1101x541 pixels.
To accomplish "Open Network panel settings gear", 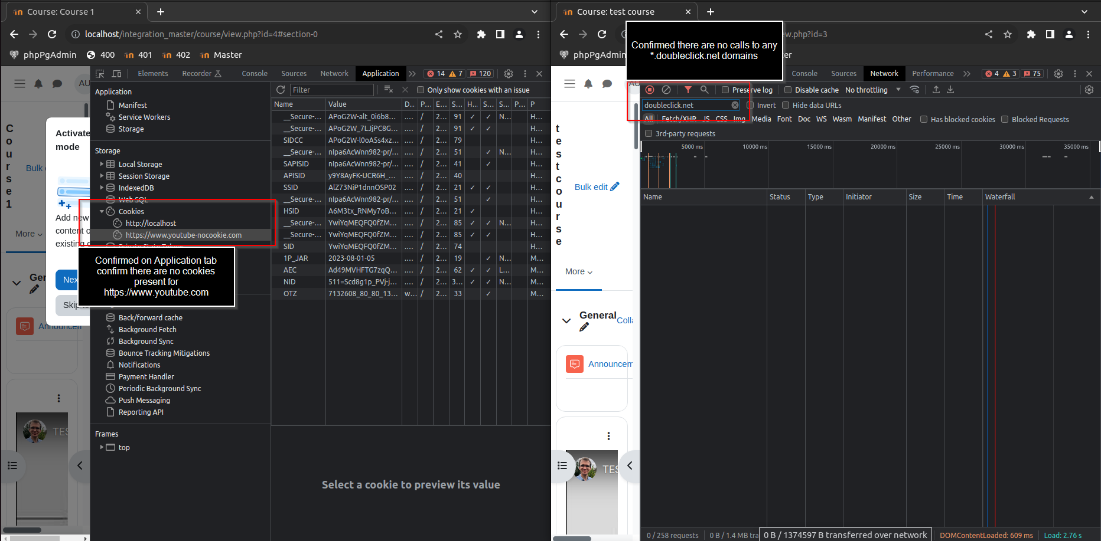I will (x=1089, y=90).
